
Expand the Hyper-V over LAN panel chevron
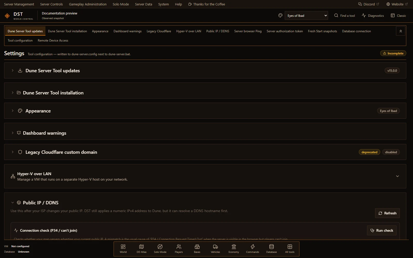[x=398, y=176]
